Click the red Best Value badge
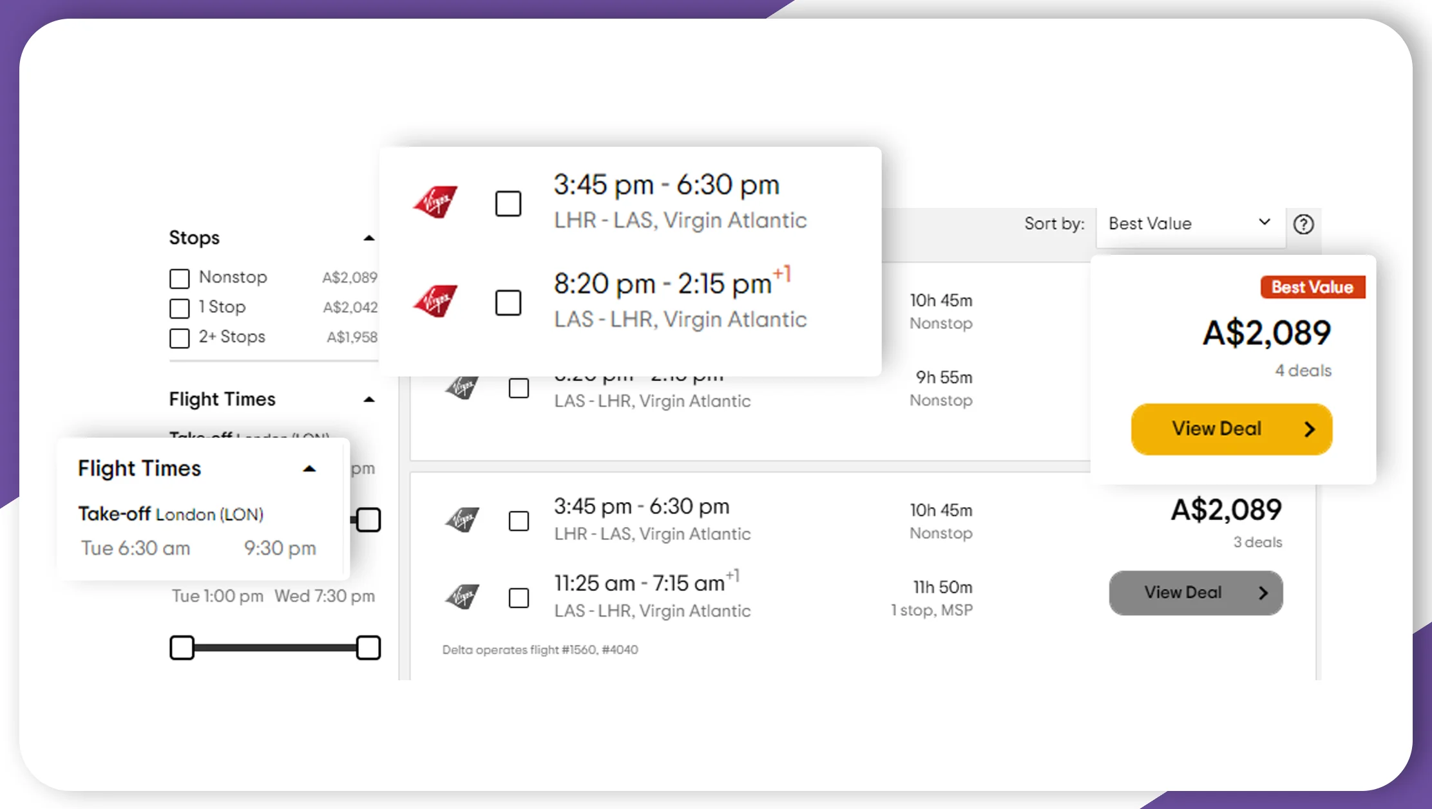Screen dimensions: 1432x809 click(1312, 287)
